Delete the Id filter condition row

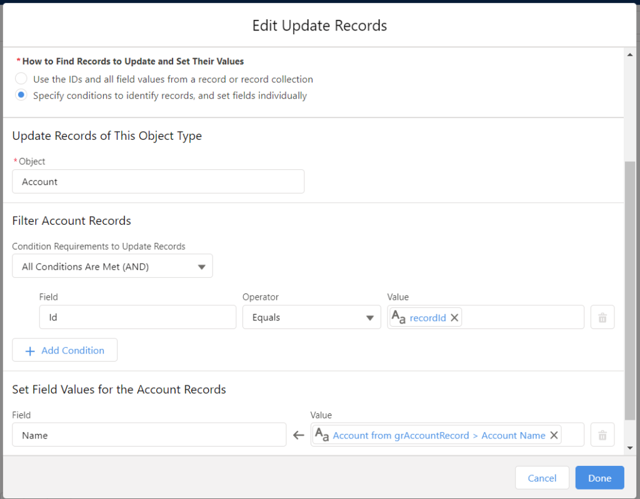pyautogui.click(x=602, y=317)
